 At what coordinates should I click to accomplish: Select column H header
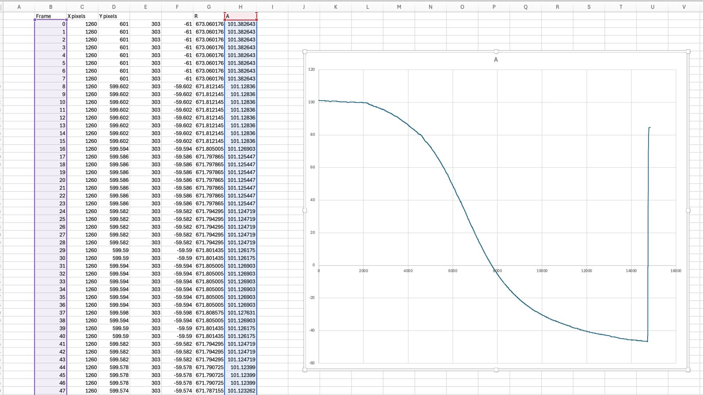240,7
